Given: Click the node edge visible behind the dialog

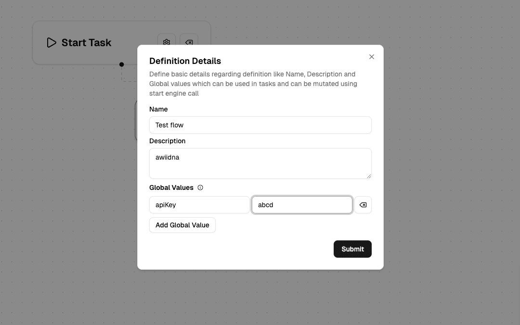Looking at the screenshot, I should click(x=136, y=120).
